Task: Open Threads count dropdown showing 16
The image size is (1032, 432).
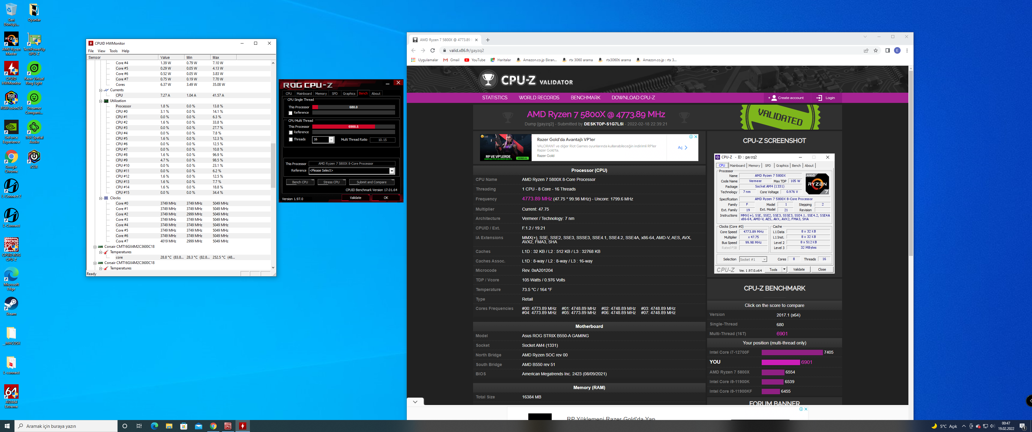Action: tap(331, 139)
